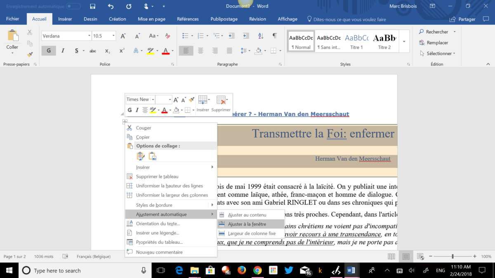
Task: Apply the Titre 1 style
Action: 357,42
